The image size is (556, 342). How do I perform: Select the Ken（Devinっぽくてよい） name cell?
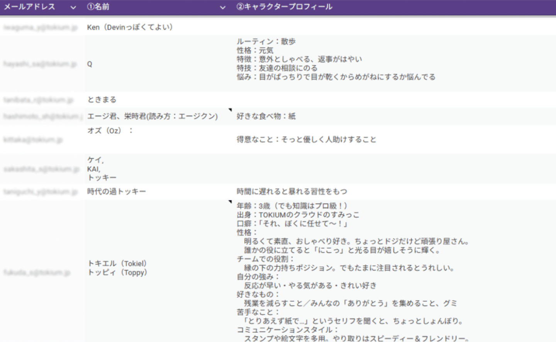coord(130,27)
